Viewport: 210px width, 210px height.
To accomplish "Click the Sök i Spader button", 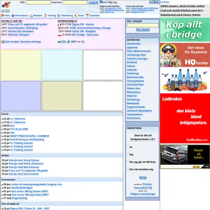I will (143, 30).
